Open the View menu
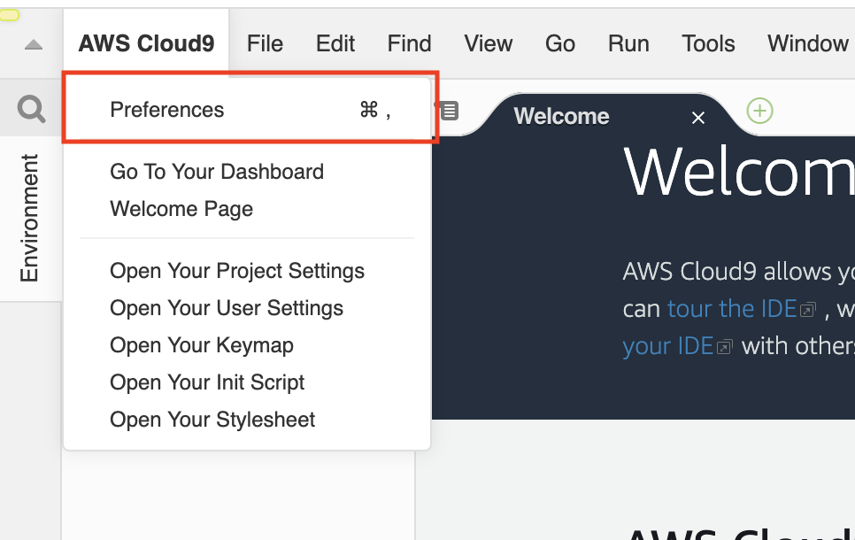This screenshot has height=540, width=855. click(x=488, y=43)
